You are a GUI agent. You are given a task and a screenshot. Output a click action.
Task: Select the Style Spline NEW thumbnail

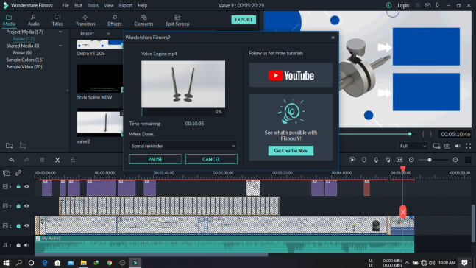pos(100,79)
